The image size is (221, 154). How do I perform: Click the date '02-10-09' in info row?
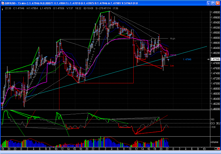pos(88,8)
